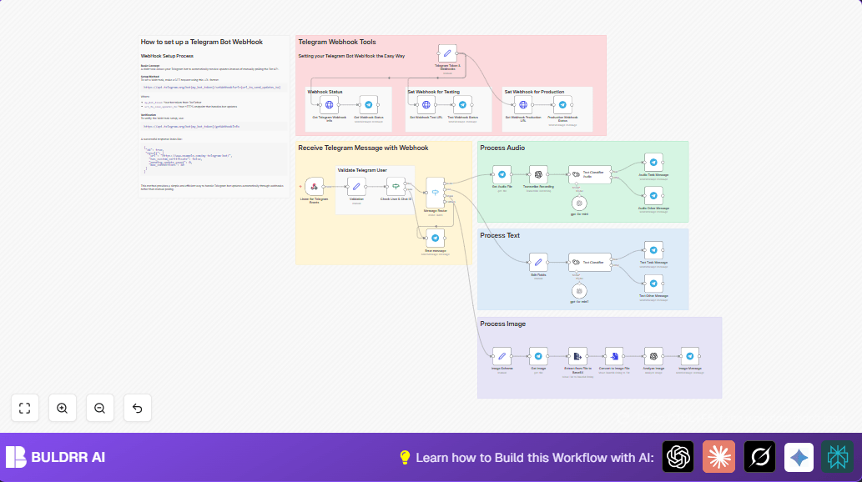
Task: Select the Text Classifier node in Process Text
Action: 589,262
